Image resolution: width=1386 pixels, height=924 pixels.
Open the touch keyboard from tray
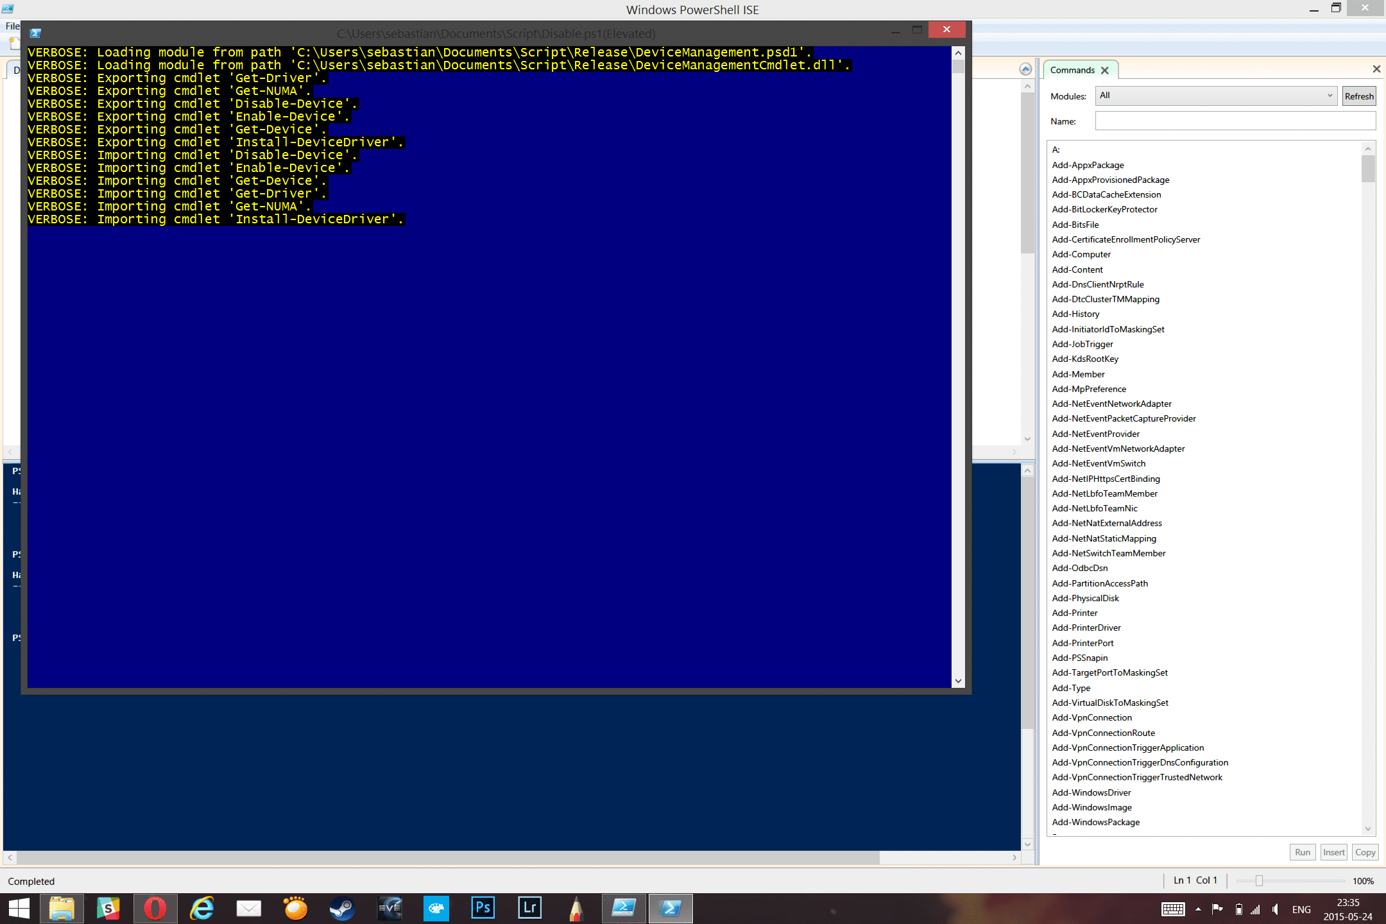coord(1173,909)
